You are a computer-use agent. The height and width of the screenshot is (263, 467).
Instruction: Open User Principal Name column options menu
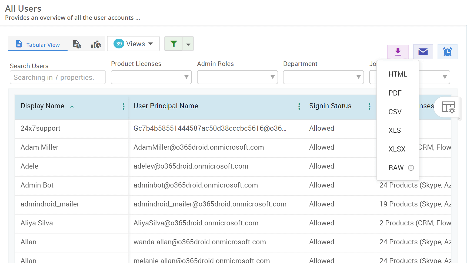pos(299,106)
